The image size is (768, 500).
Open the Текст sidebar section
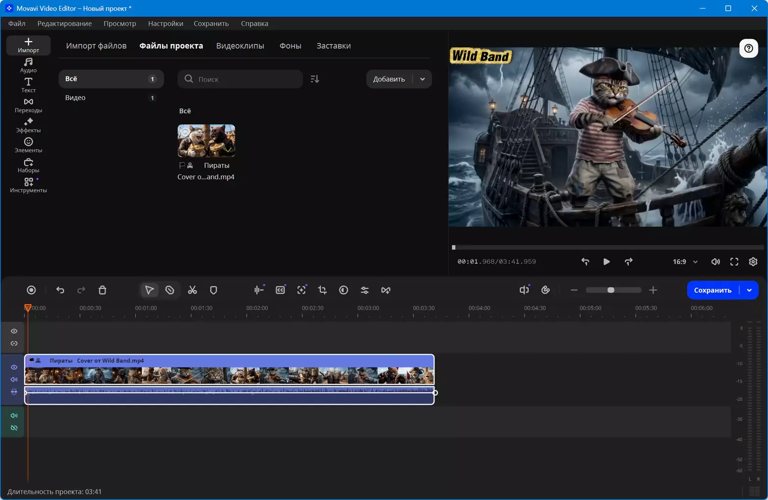coord(28,85)
